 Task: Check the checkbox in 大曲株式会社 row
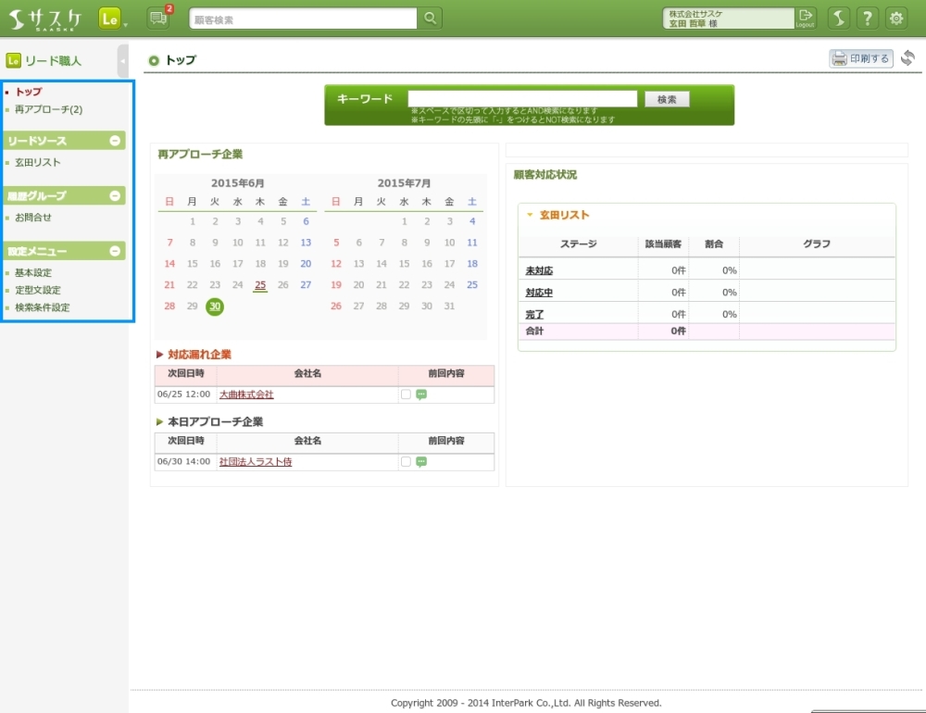[x=406, y=394]
